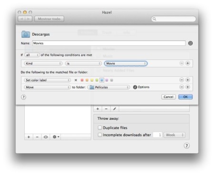Open the Week time unit dropdown
Viewport: 214px width, 175px height.
175,135
